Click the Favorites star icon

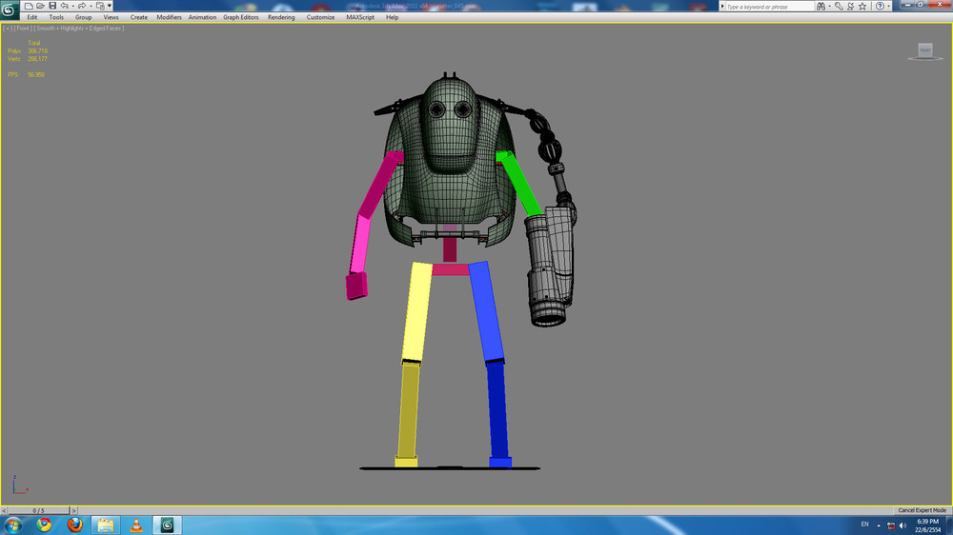(863, 6)
